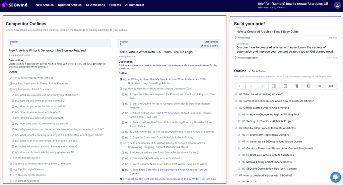Click link icon on Draft Your Article heading
Screen dimensions: 343x185
point(248,155)
